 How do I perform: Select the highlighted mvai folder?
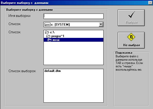[x=73, y=40]
